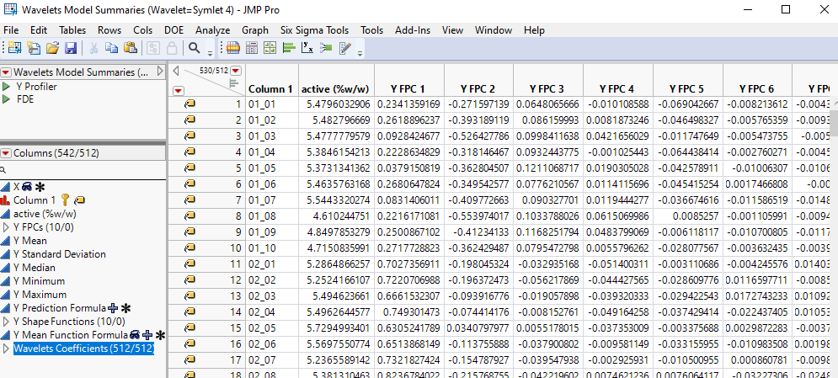This screenshot has width=838, height=378.
Task: Open the rows red triangle menu in grid corner
Action: (x=179, y=90)
